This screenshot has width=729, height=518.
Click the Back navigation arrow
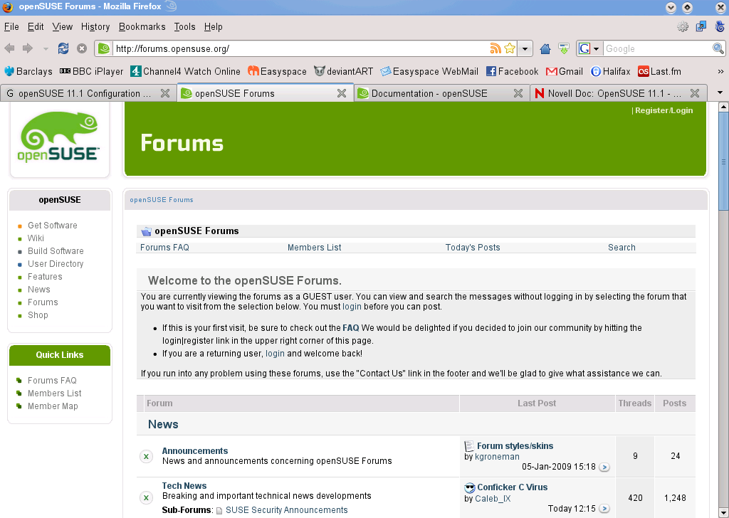pyautogui.click(x=9, y=48)
